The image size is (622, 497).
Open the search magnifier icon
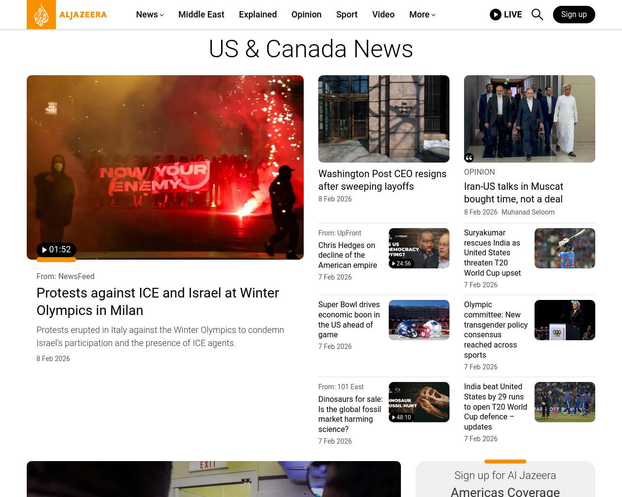pos(537,15)
